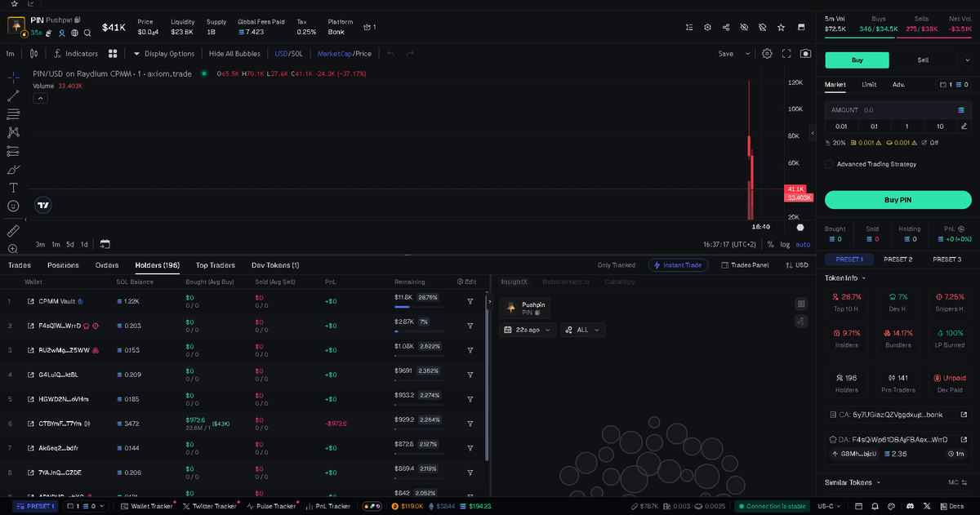This screenshot has width=980, height=515.
Task: Select the brush drawing tool
Action: [13, 170]
